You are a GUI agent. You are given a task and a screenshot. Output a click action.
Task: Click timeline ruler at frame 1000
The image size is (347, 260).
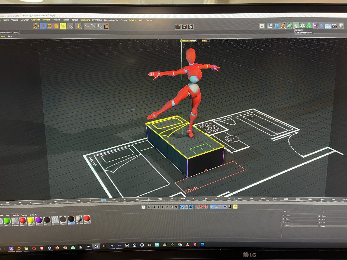(x=148, y=200)
